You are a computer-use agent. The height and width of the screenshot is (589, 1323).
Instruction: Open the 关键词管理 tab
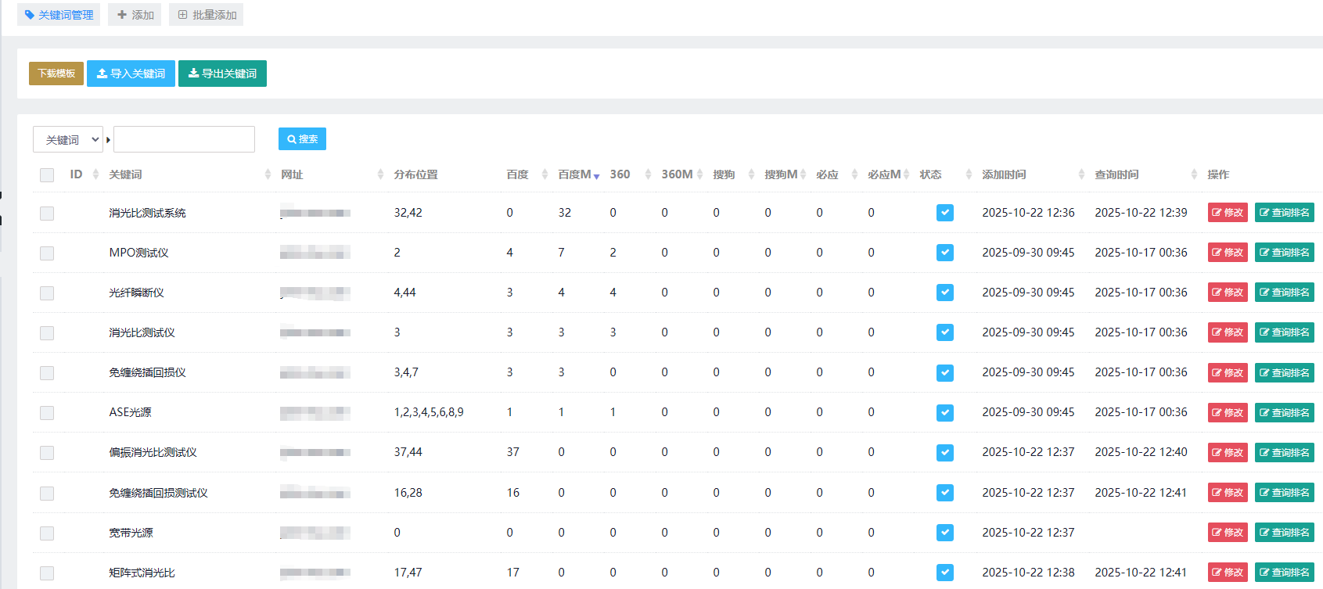[x=59, y=15]
